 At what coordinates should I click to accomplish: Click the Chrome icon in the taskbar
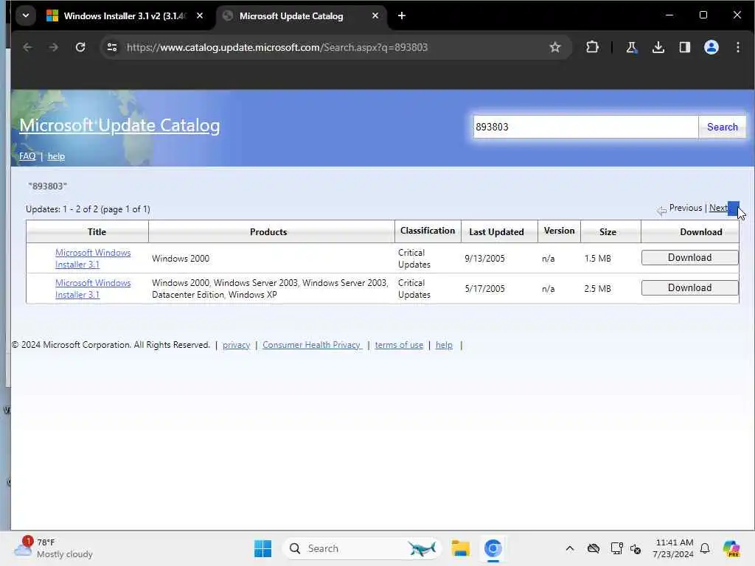pyautogui.click(x=493, y=548)
